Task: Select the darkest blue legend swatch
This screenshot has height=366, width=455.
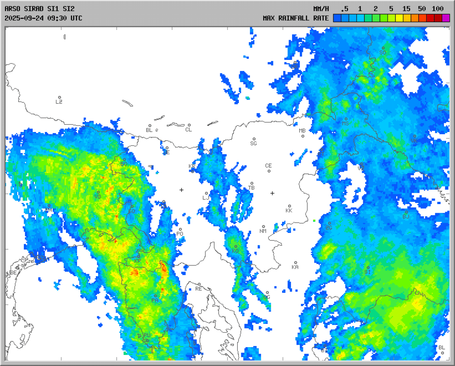Action: (337, 18)
